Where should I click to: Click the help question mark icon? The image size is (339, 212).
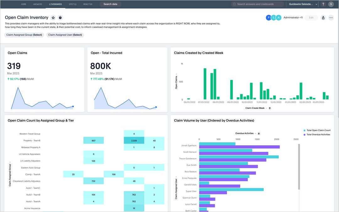pos(323,4)
